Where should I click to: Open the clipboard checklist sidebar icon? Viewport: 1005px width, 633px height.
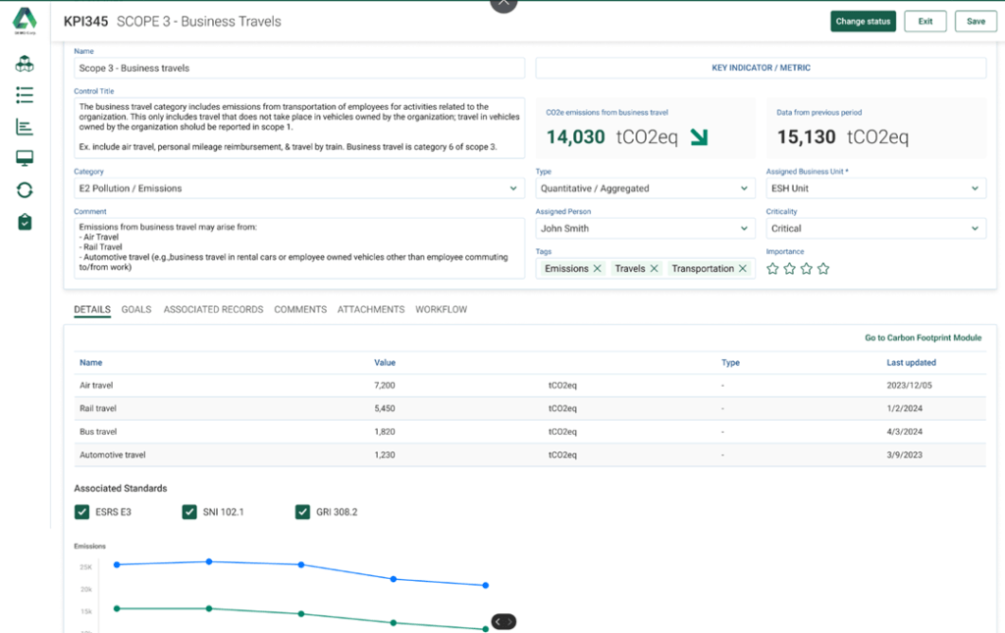tap(24, 222)
